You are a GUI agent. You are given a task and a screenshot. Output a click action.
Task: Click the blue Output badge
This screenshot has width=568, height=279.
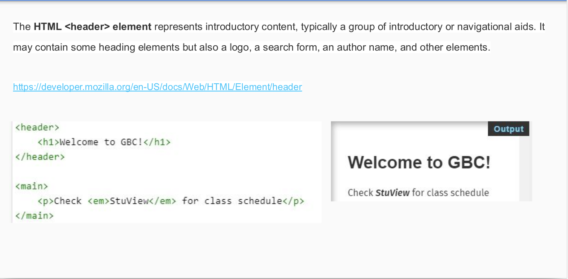[508, 129]
